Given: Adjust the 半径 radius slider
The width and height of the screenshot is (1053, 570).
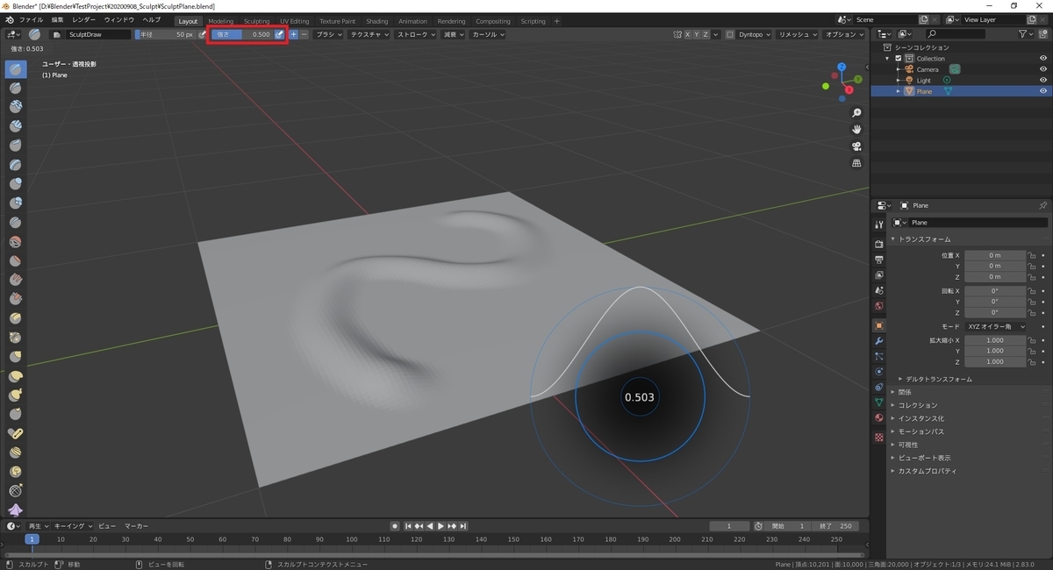Looking at the screenshot, I should coord(165,34).
